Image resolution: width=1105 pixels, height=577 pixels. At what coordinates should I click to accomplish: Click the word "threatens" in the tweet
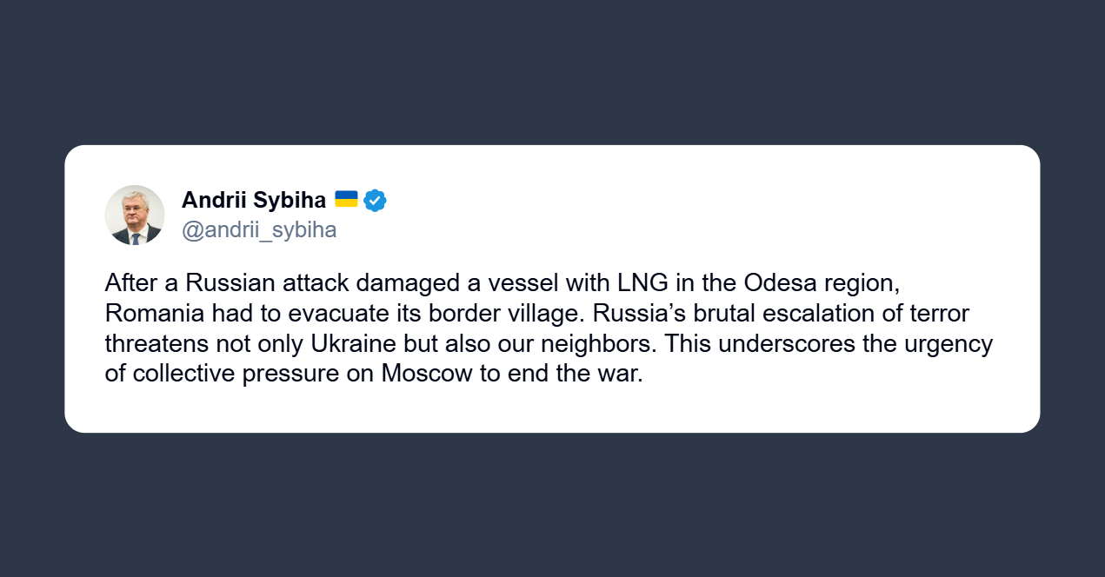(156, 344)
